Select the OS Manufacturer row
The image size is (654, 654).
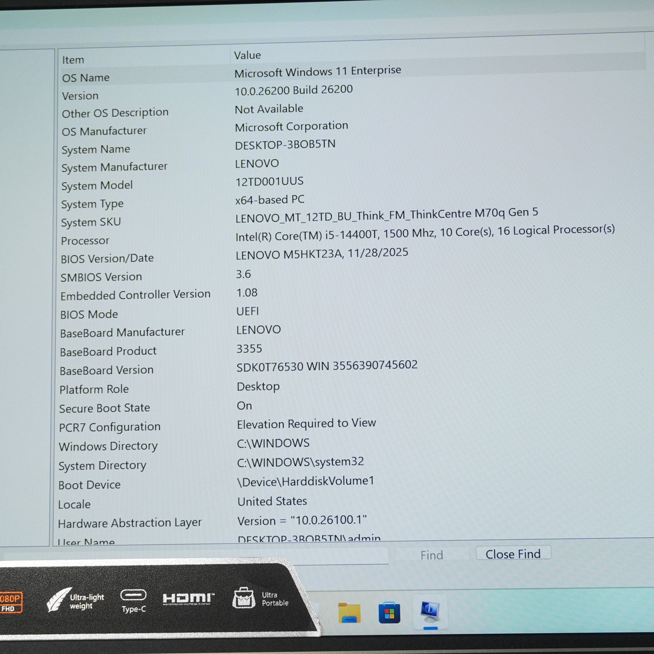click(104, 131)
